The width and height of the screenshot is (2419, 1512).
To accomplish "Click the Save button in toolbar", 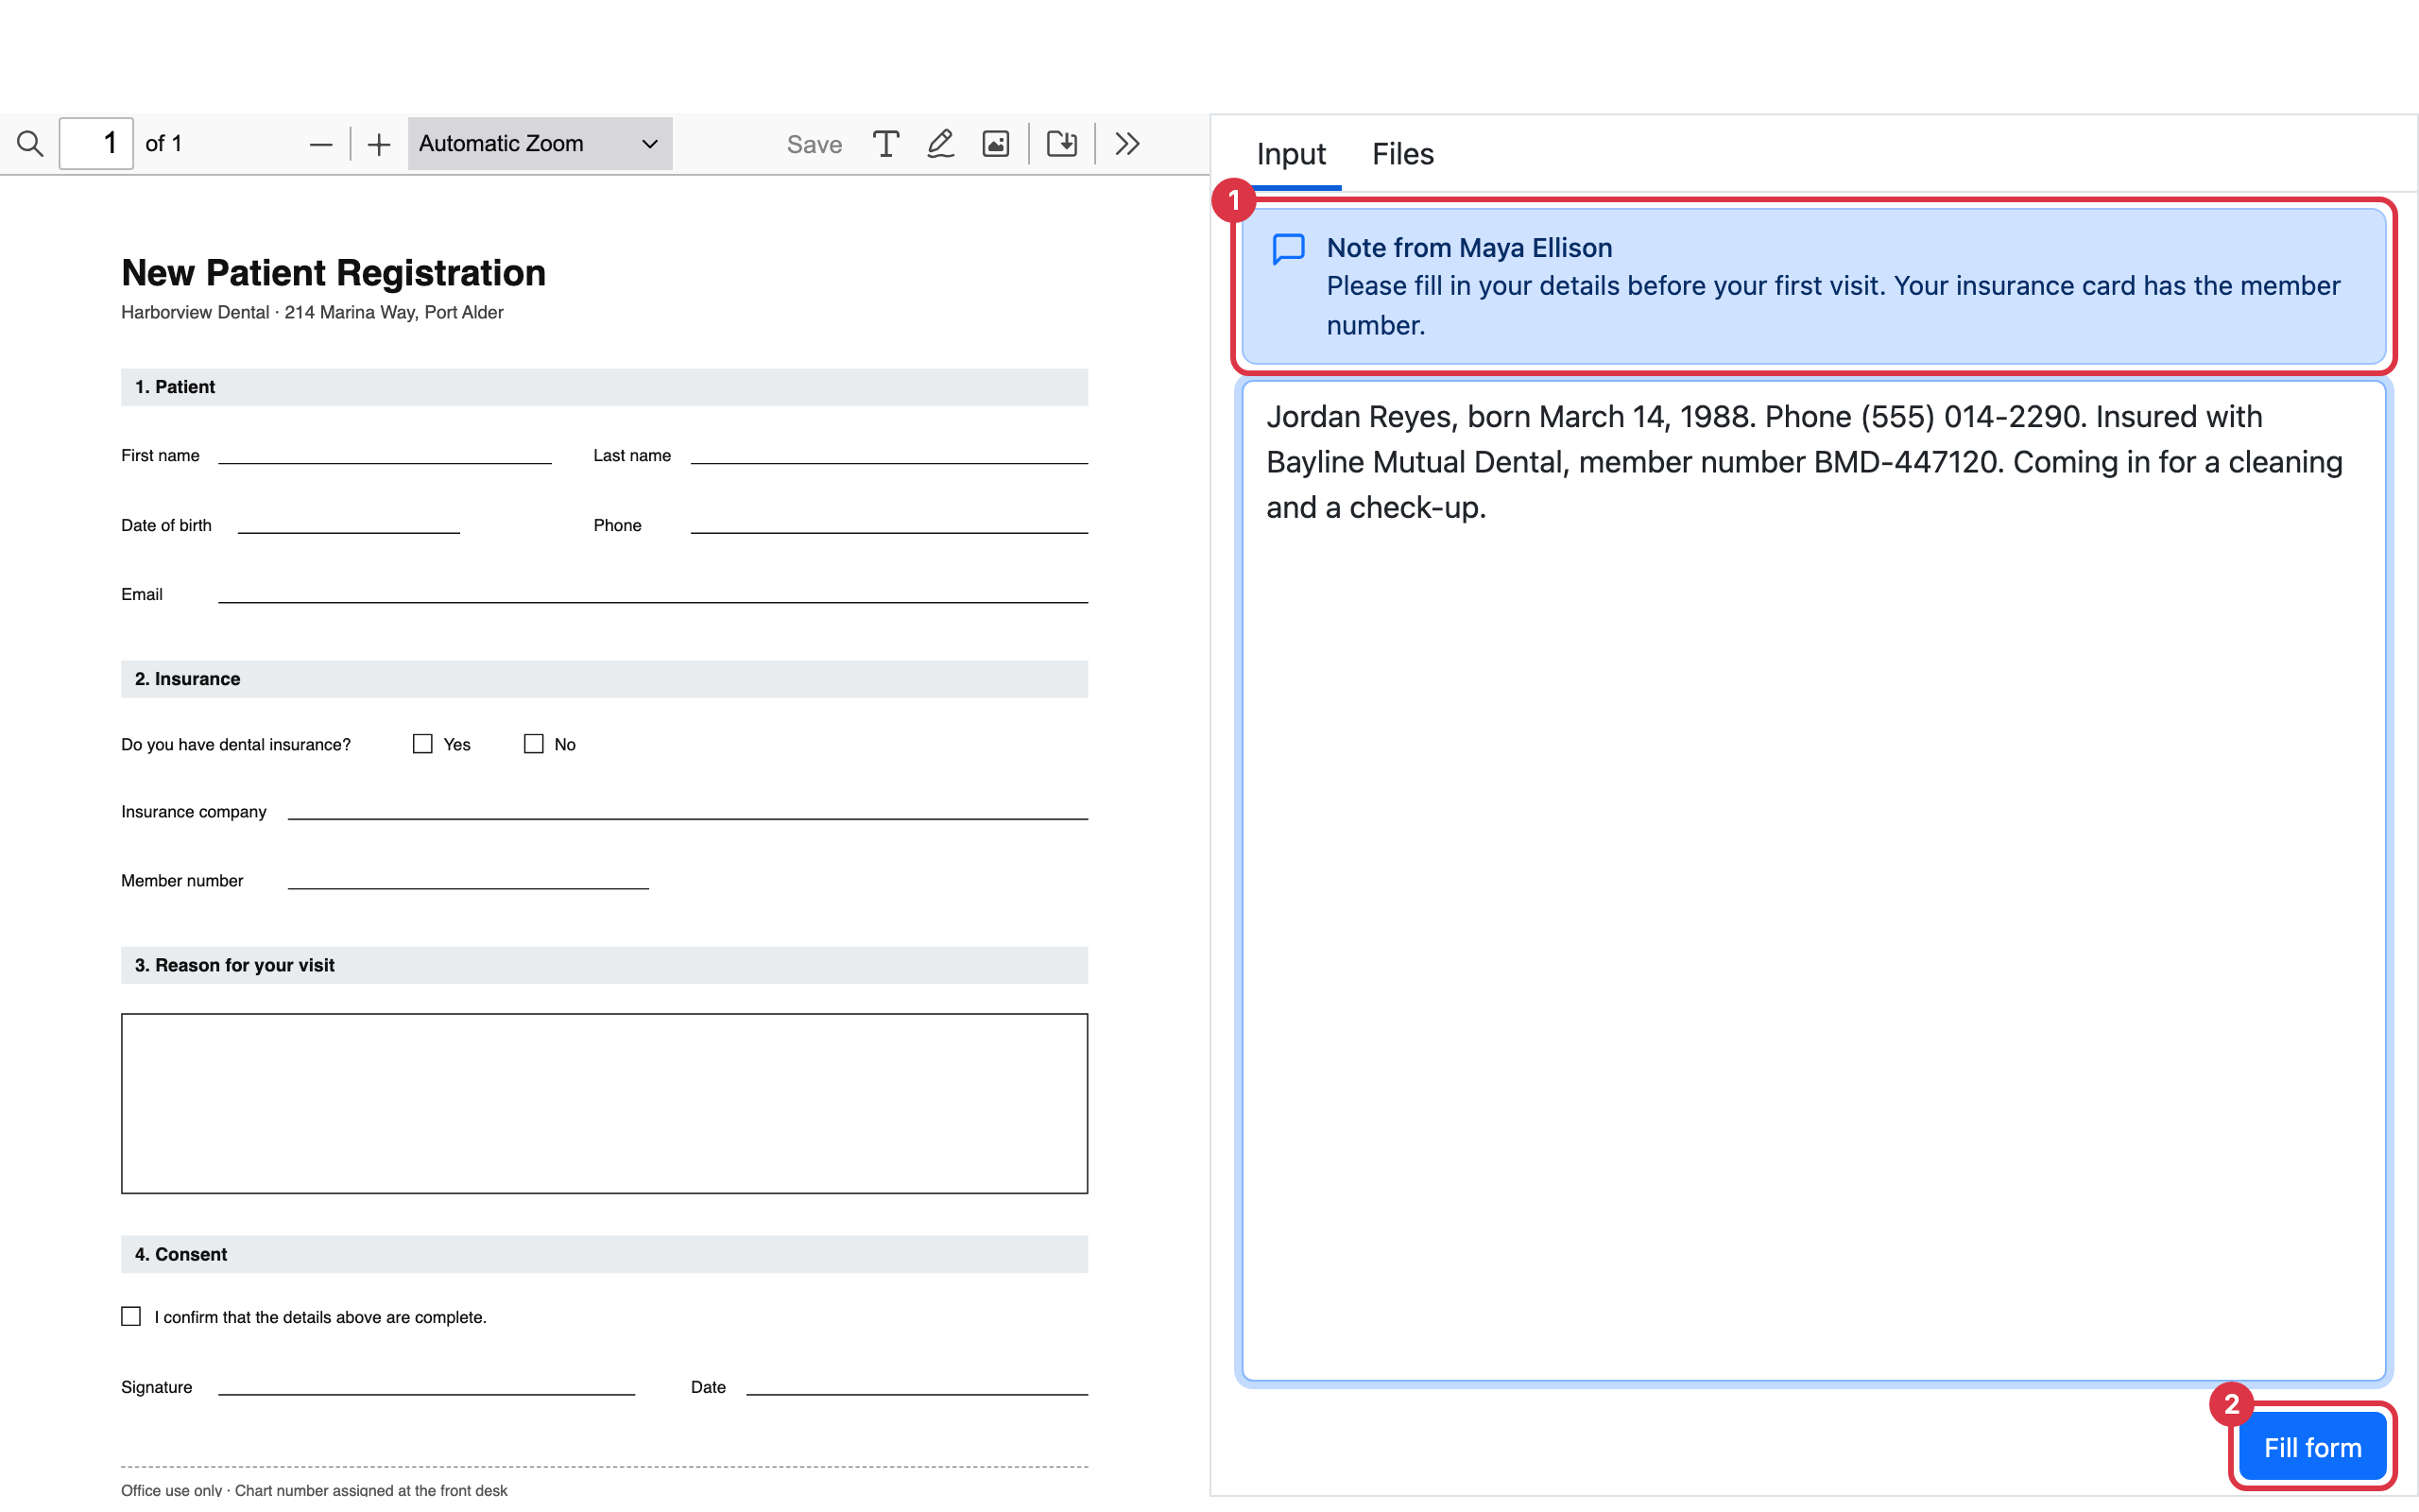I will pyautogui.click(x=814, y=145).
